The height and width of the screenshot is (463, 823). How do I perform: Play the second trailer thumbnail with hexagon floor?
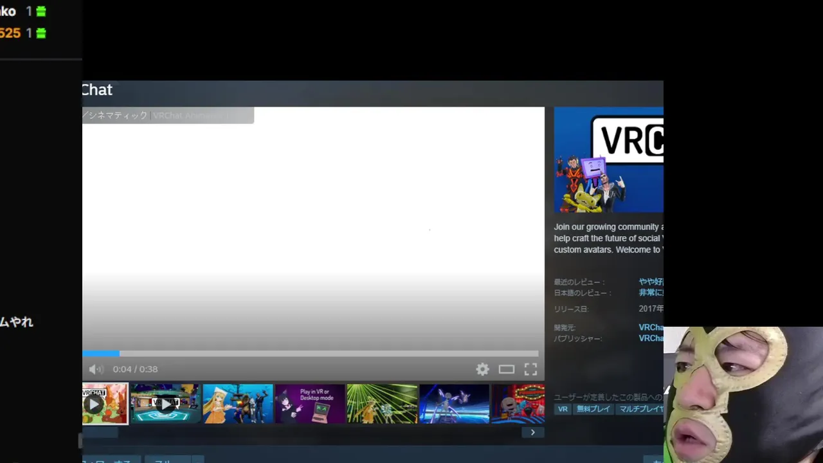tap(165, 404)
